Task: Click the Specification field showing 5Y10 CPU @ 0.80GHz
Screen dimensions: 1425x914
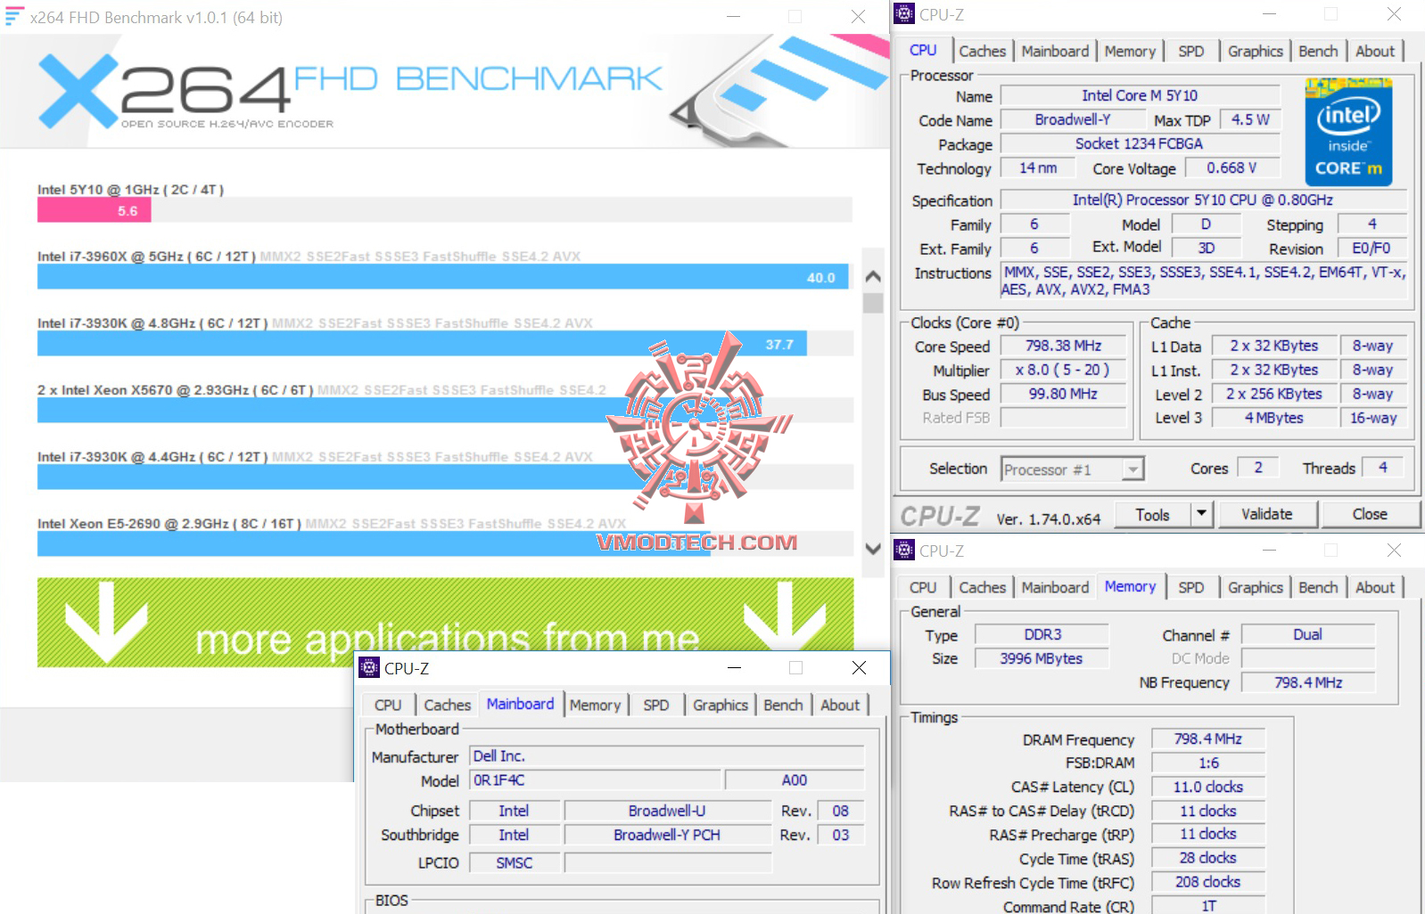Action: click(x=1203, y=200)
